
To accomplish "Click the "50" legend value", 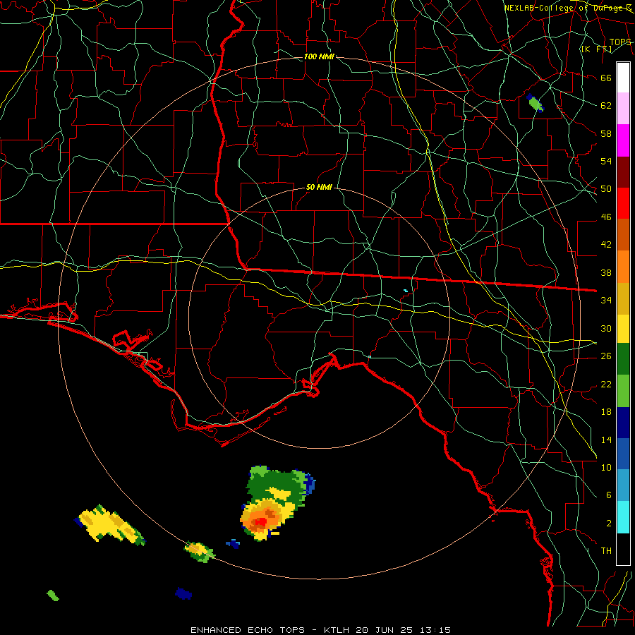I will [606, 188].
